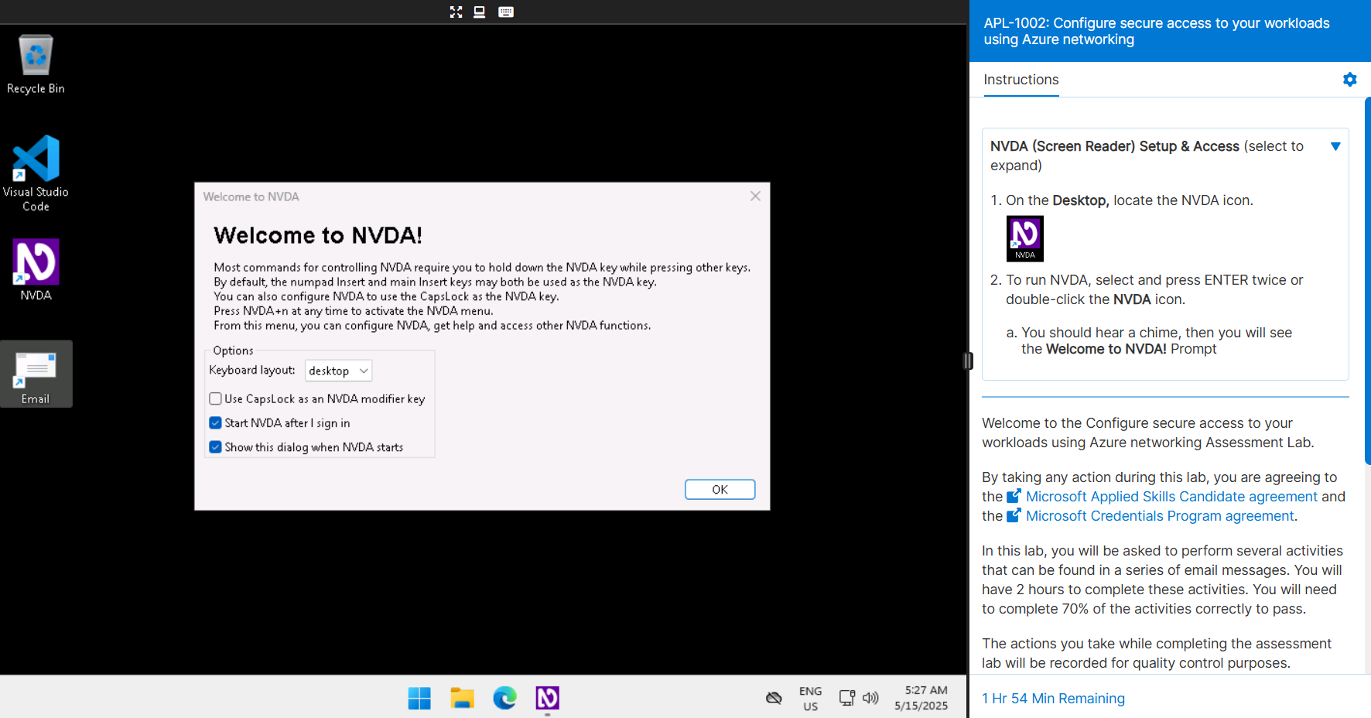
Task: Open the lab settings gear icon
Action: (1350, 79)
